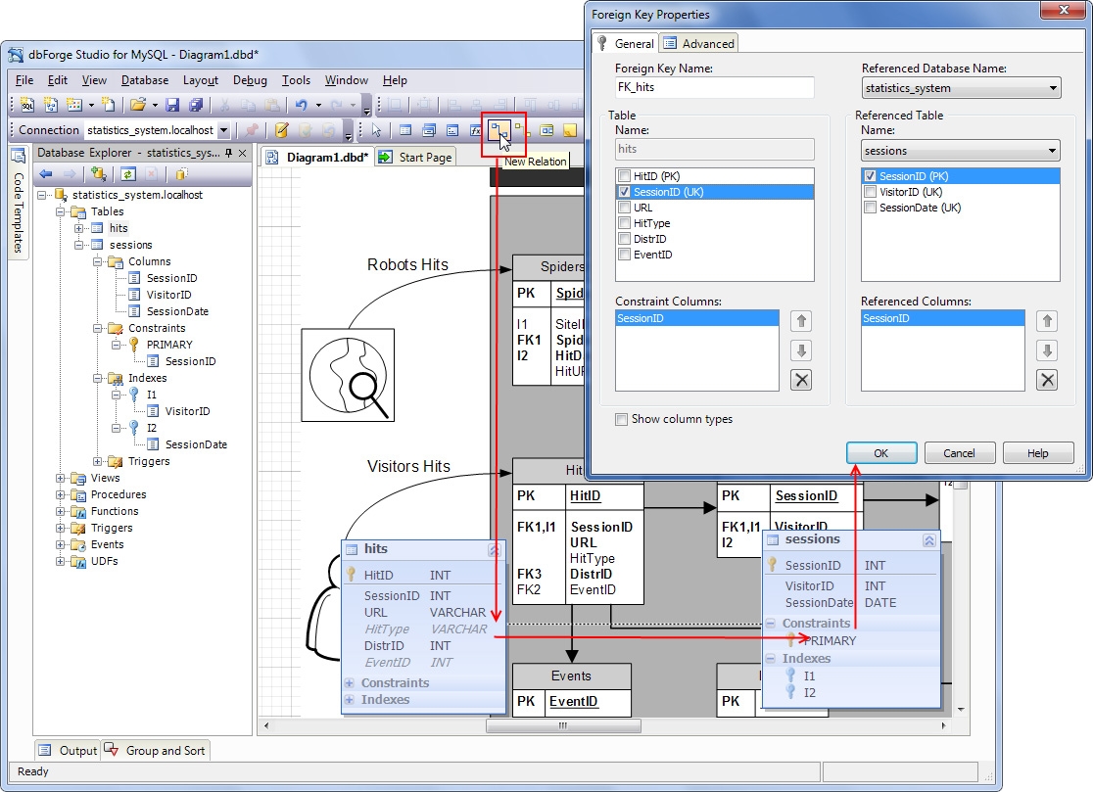Expand Constraints section in hits diagram table
This screenshot has height=792, width=1093.
(350, 682)
